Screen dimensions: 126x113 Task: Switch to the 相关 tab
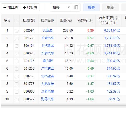(91, 8)
